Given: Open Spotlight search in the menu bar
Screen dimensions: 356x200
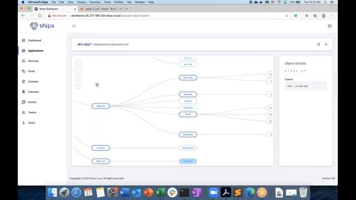Looking at the screenshot, I should [x=325, y=2].
